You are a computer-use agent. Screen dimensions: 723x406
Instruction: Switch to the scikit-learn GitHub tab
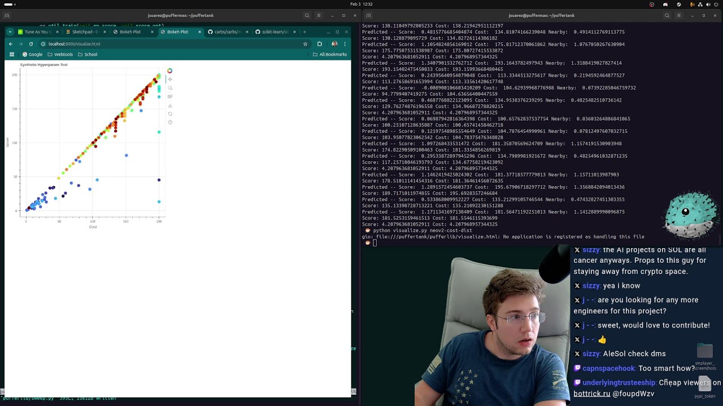tap(275, 32)
